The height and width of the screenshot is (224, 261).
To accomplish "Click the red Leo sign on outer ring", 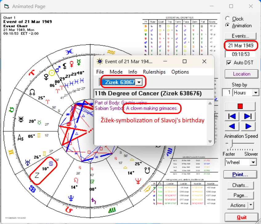I will 69,210.
